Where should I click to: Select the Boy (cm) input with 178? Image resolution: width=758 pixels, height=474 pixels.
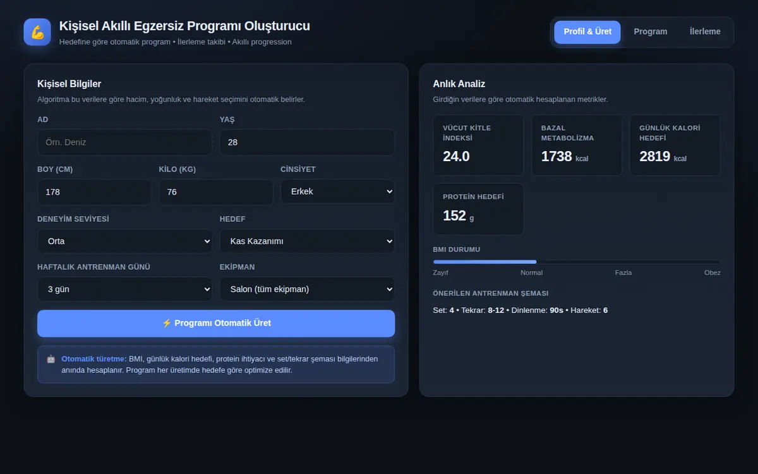tap(94, 191)
